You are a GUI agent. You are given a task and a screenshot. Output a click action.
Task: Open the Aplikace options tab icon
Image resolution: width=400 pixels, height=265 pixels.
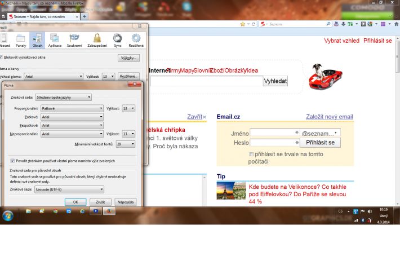pos(55,41)
